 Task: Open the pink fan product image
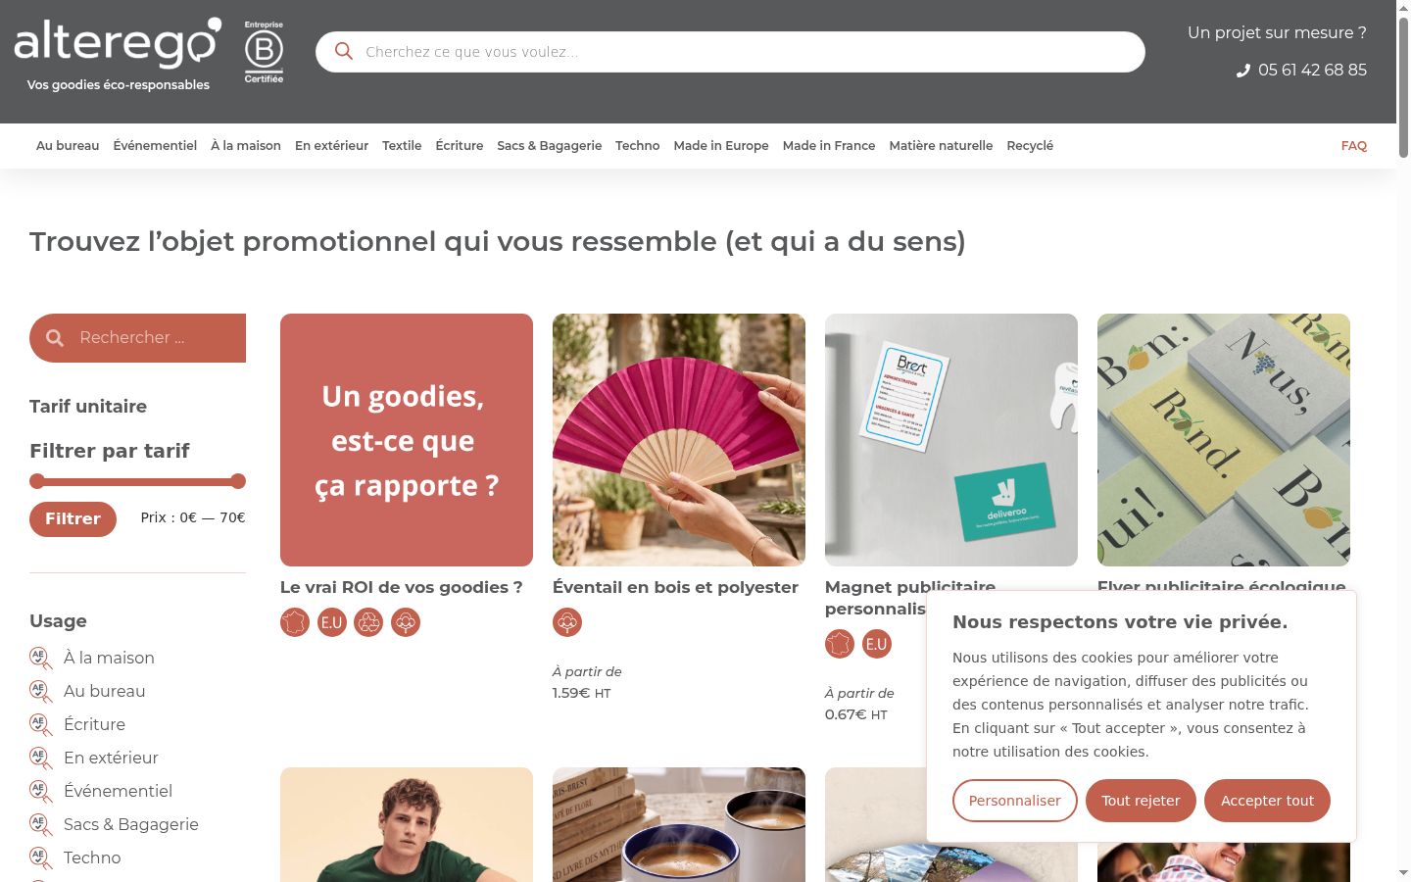pyautogui.click(x=679, y=440)
